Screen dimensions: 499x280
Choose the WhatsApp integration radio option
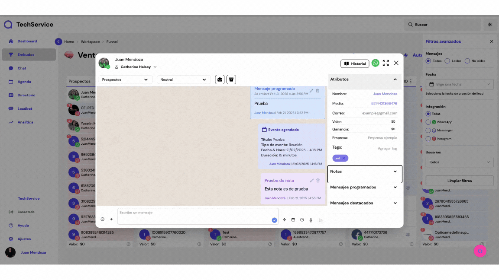coord(428,122)
